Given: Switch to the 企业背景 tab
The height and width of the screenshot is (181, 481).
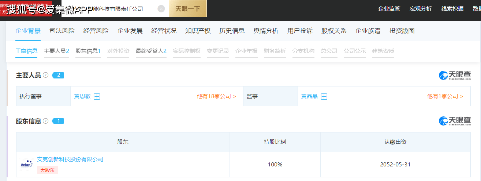Looking at the screenshot, I should coord(28,31).
